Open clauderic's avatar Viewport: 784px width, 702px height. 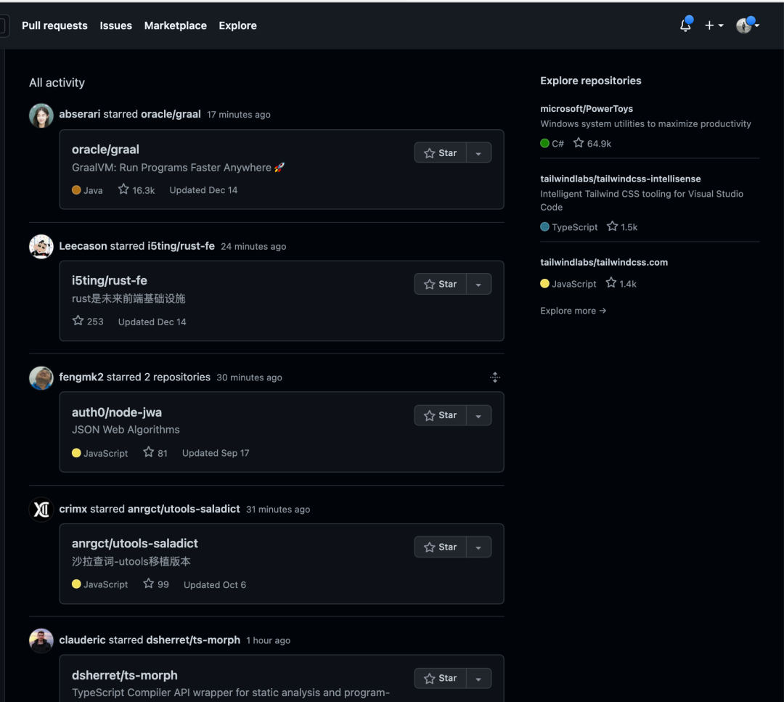click(x=41, y=640)
